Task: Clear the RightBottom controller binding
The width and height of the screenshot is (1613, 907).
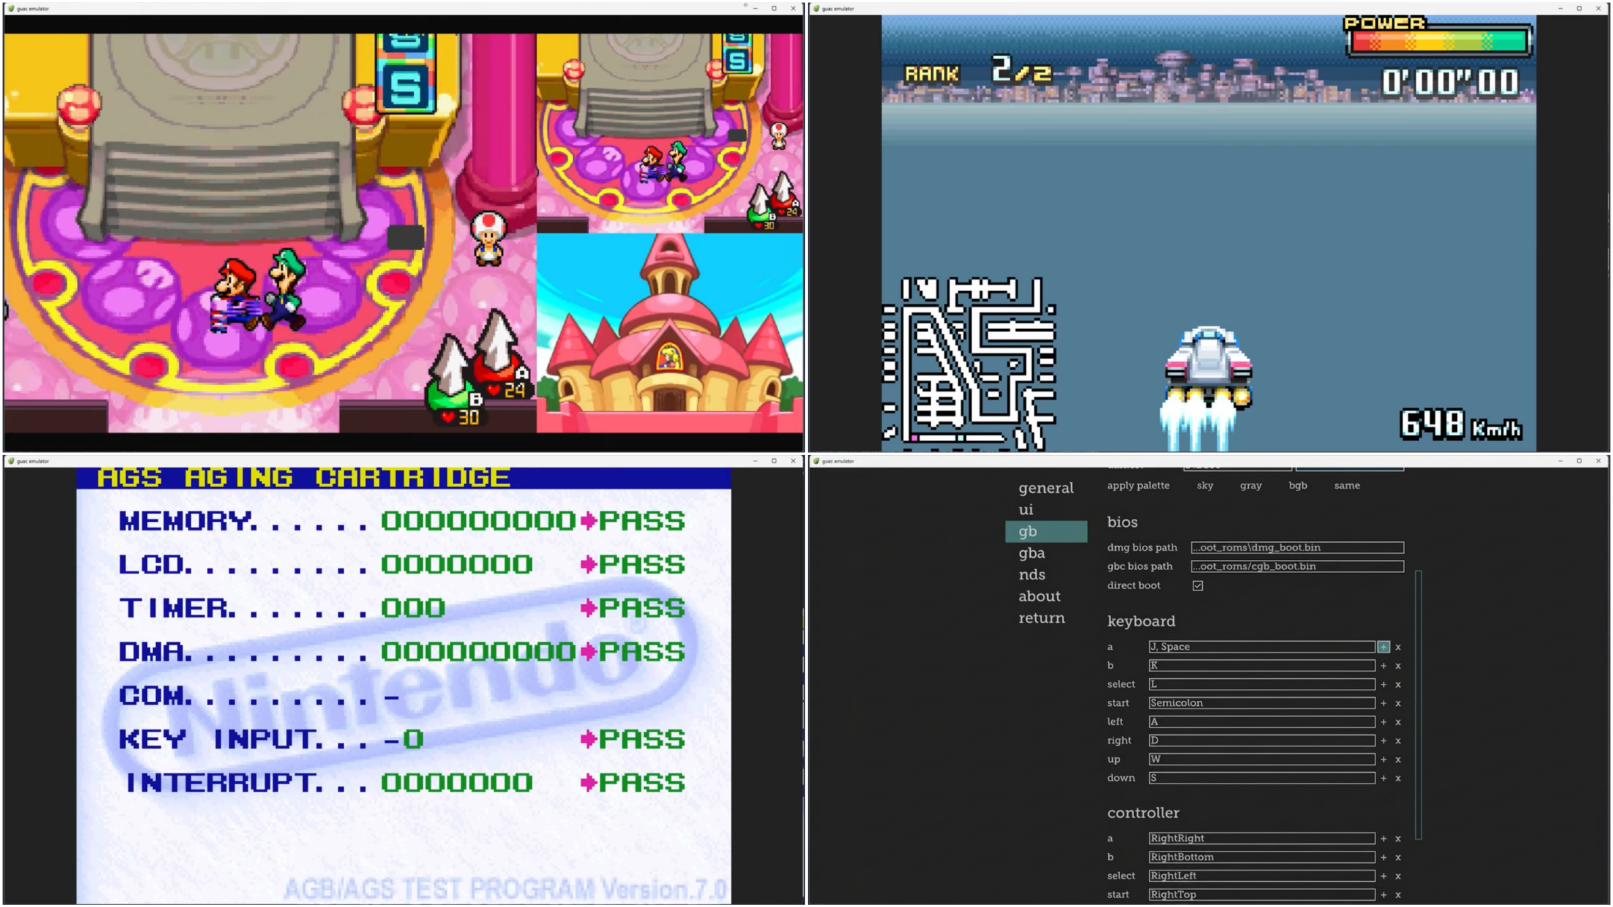Action: [x=1398, y=857]
